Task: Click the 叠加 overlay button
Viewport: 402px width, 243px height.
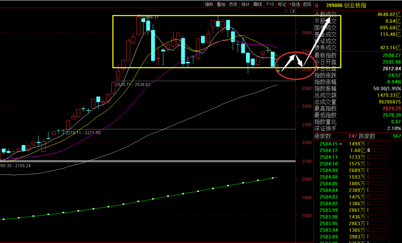Action: tap(221, 4)
